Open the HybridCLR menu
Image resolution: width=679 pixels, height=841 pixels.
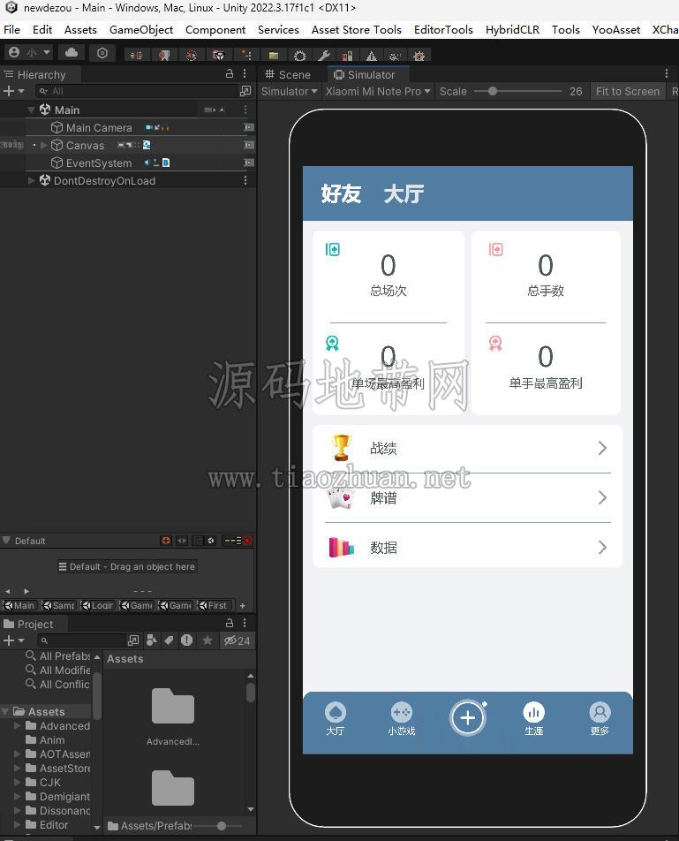(x=512, y=30)
